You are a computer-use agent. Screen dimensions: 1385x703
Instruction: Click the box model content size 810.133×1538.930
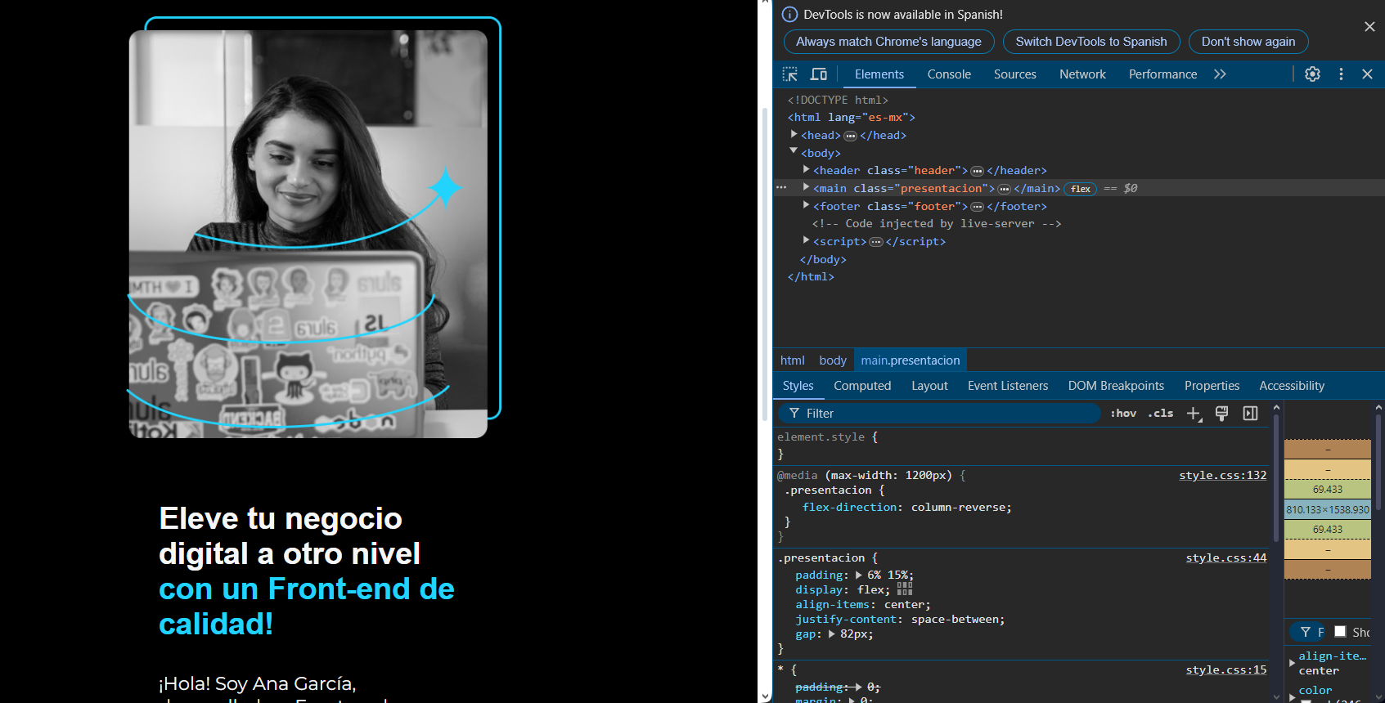click(x=1327, y=509)
